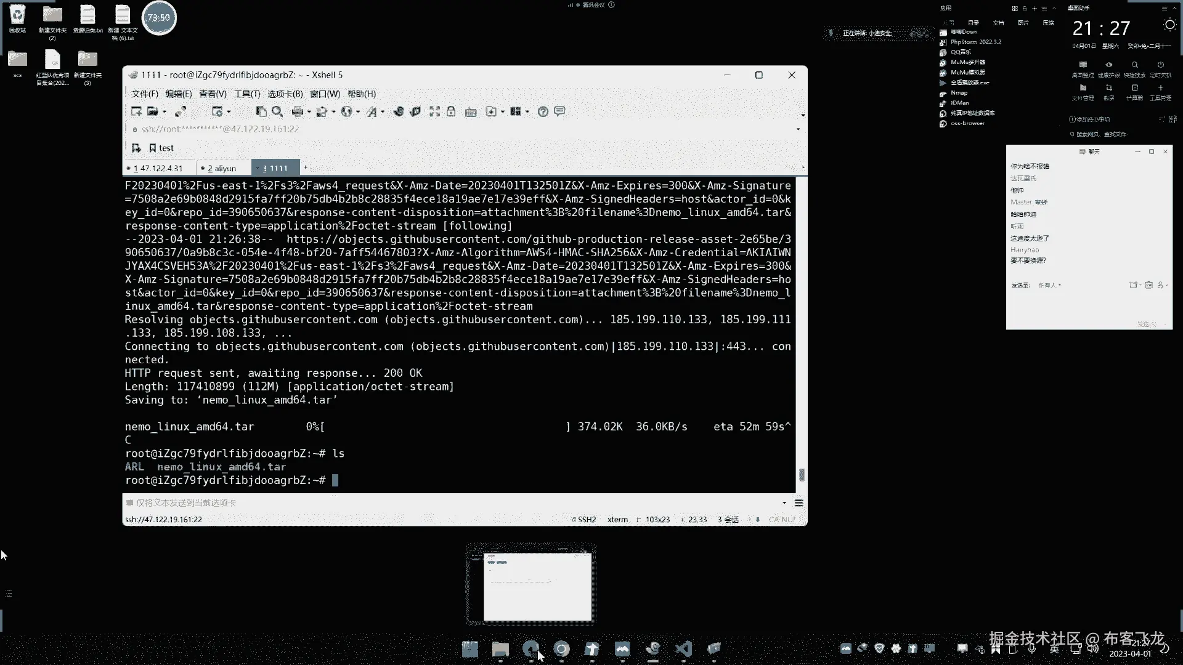
Task: Switch to the 2 aliyun tab
Action: [222, 168]
